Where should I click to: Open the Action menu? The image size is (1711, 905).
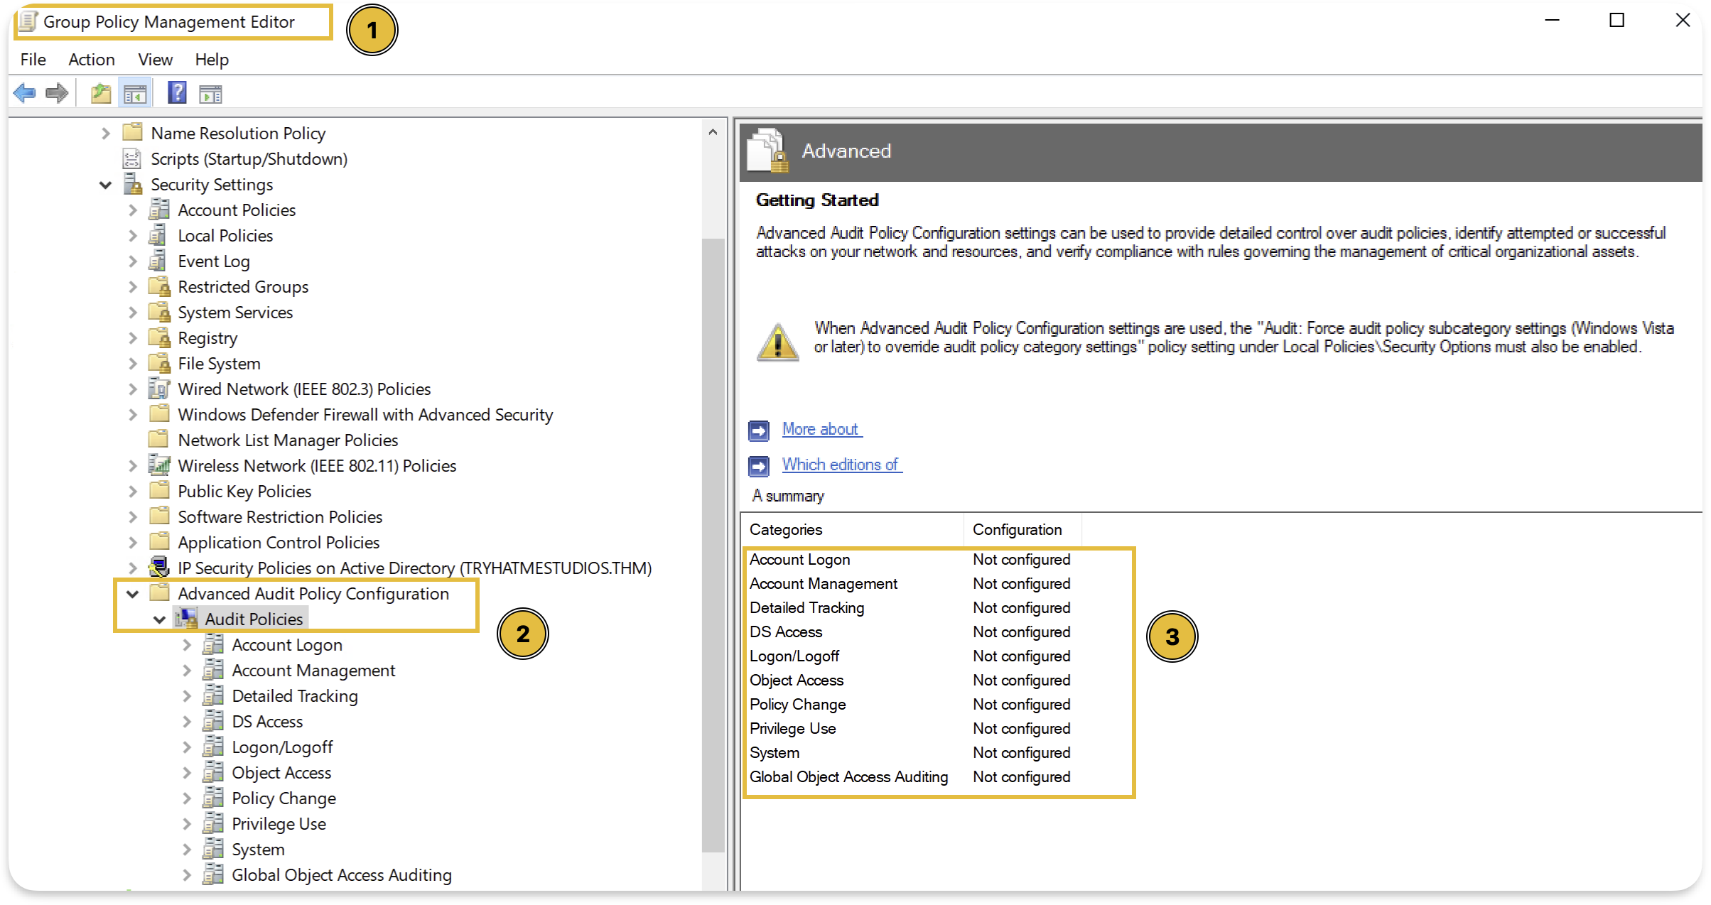click(91, 60)
